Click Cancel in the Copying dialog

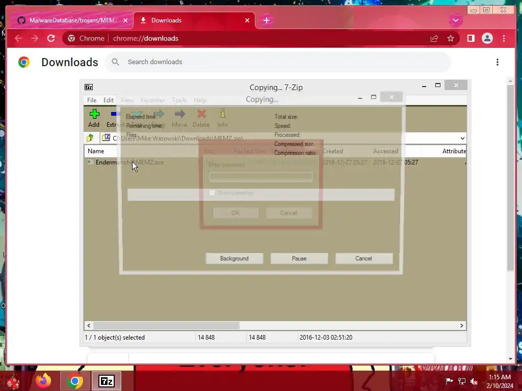click(x=364, y=258)
